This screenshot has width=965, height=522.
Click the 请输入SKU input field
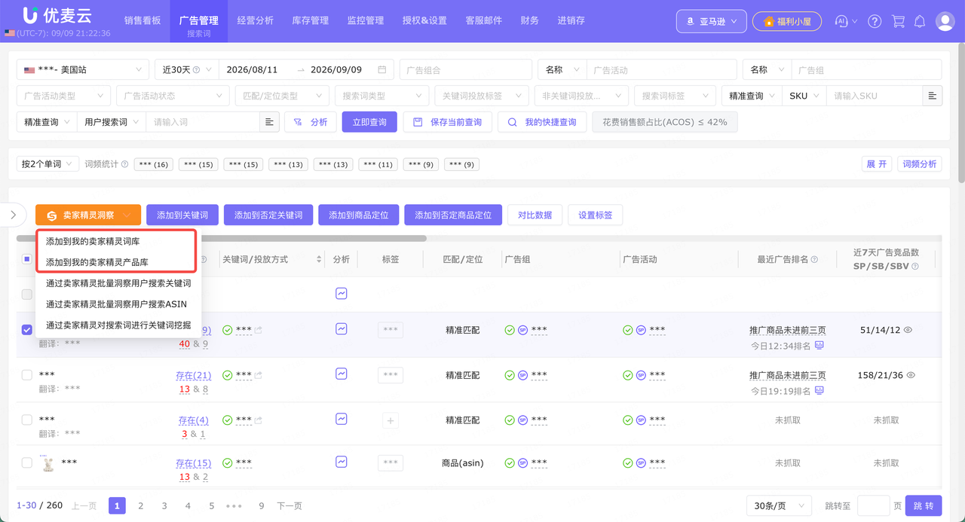(x=875, y=96)
